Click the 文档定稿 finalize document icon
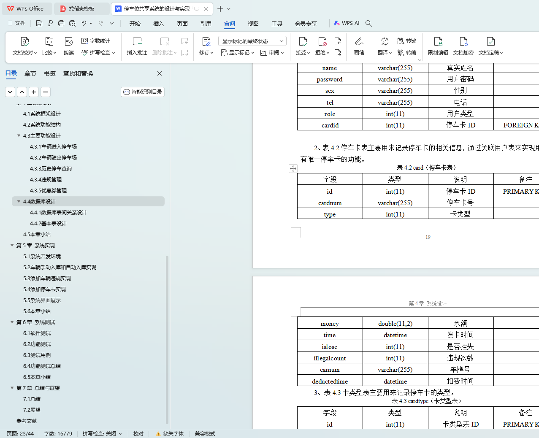This screenshot has width=539, height=438. (x=490, y=41)
